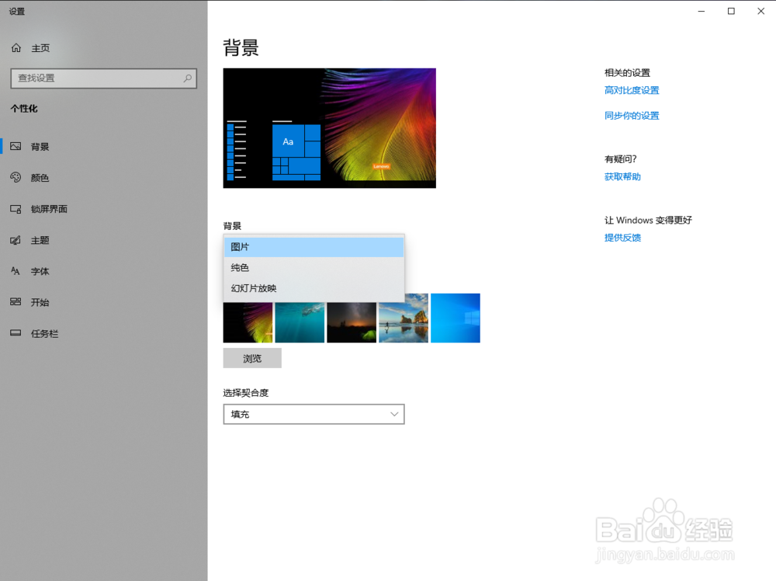
Task: Minimize the Settings window
Action: 702,11
